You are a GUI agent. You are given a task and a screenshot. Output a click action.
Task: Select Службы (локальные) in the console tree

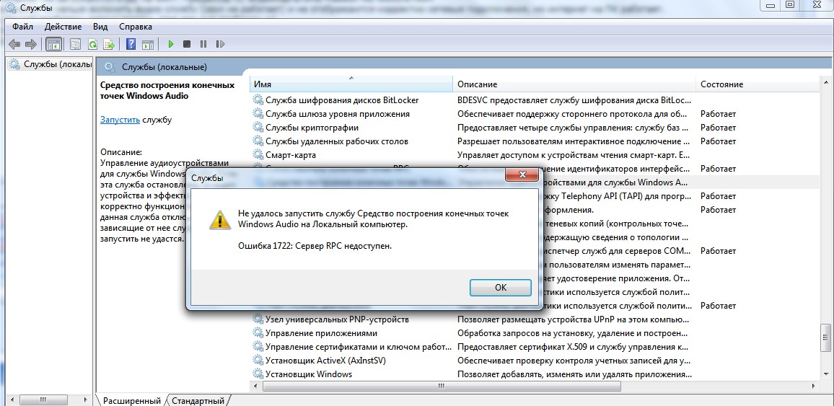(x=51, y=64)
